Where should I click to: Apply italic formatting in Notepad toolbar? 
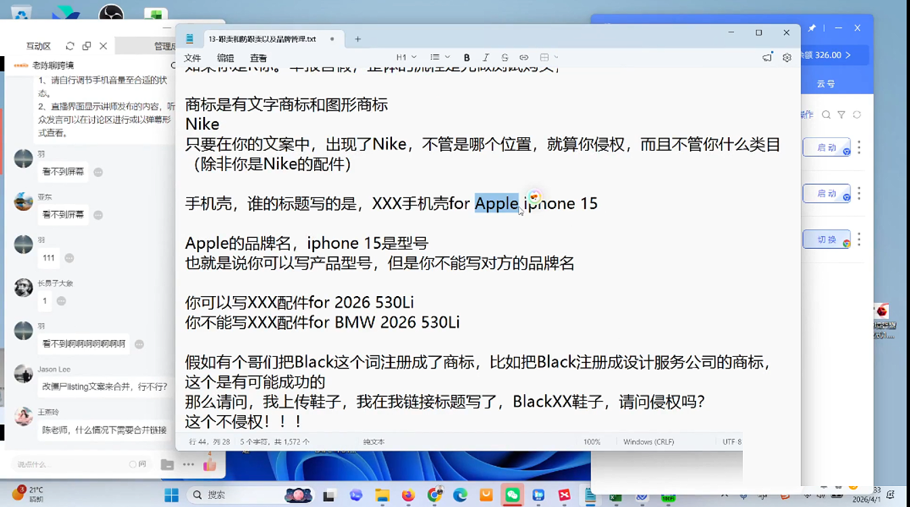click(x=485, y=57)
